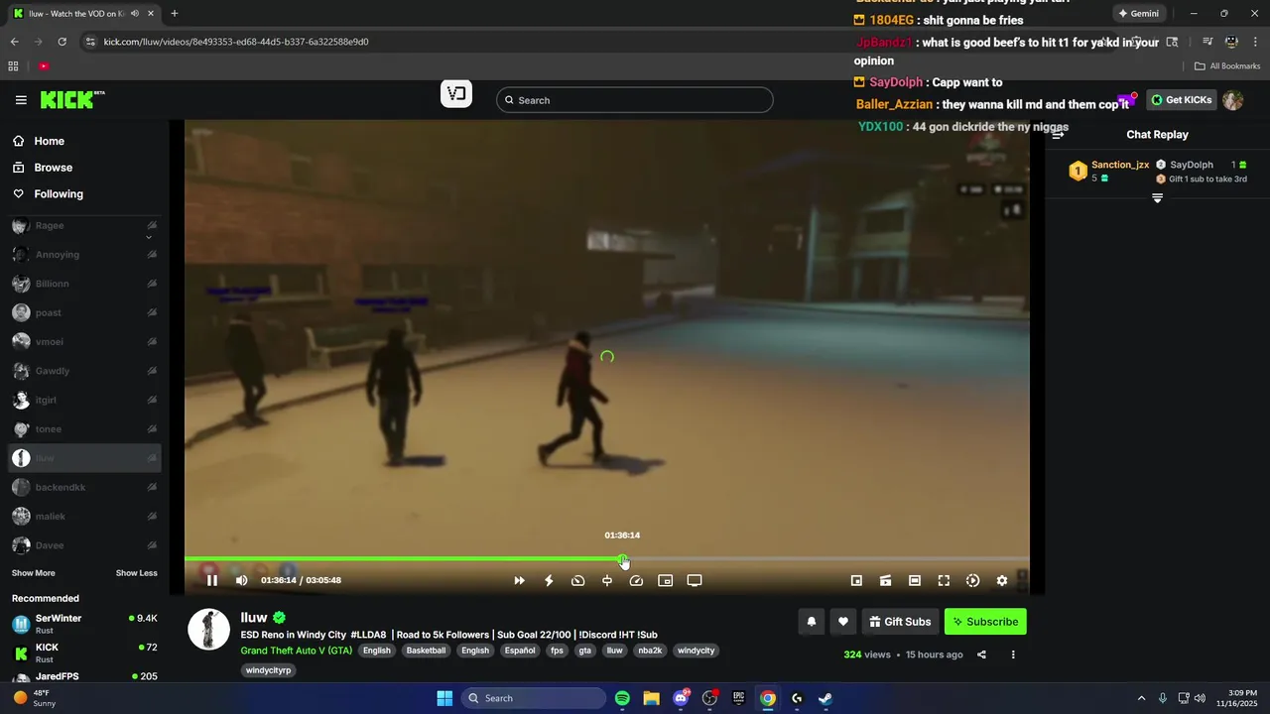Click the monitor display icon in player
Viewport: 1270px width, 714px height.
(695, 580)
